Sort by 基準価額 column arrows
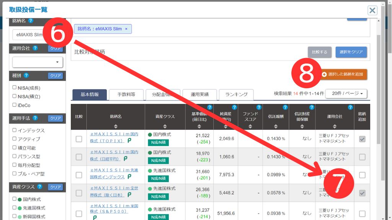This screenshot has height=220, width=392. (x=199, y=126)
